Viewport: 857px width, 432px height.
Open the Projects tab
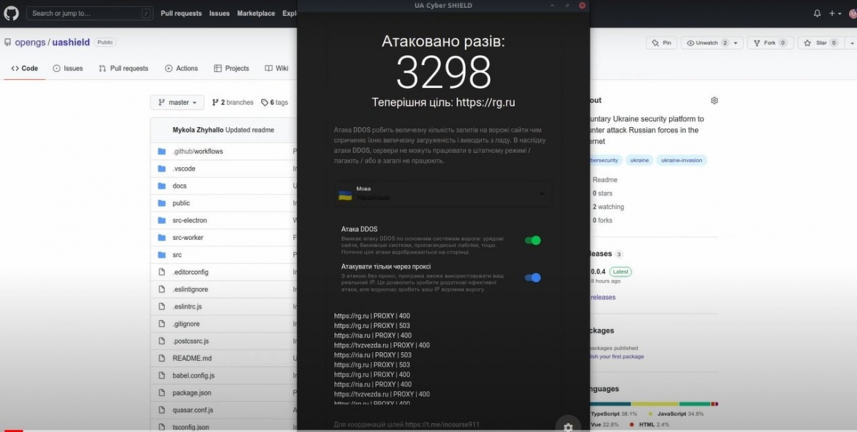(x=231, y=69)
